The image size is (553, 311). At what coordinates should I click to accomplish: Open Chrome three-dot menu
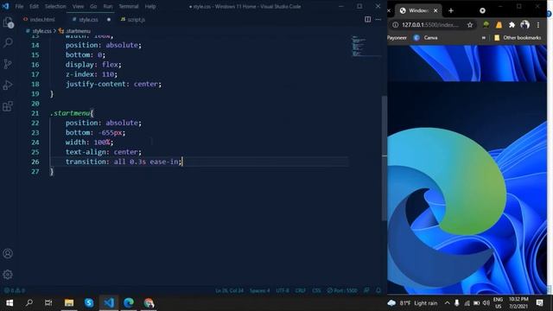pos(538,25)
